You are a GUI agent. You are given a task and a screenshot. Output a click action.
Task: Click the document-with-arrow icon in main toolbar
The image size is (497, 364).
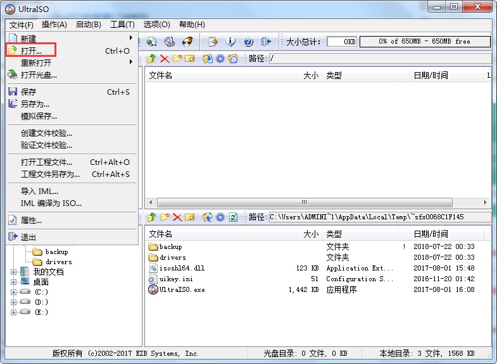(213, 42)
